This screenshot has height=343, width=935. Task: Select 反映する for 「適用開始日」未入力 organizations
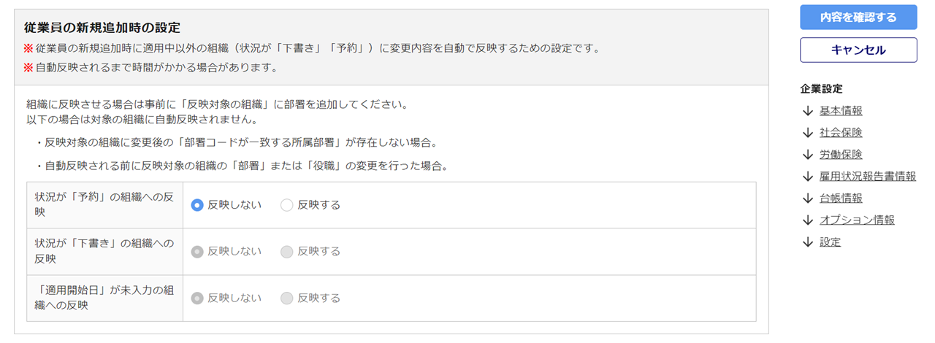pos(286,298)
